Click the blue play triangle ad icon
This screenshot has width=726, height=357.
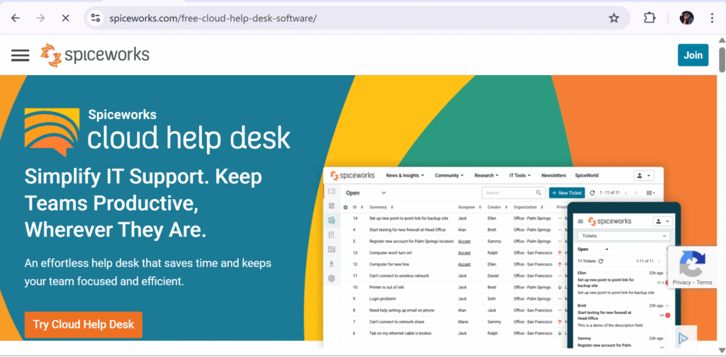point(683,339)
